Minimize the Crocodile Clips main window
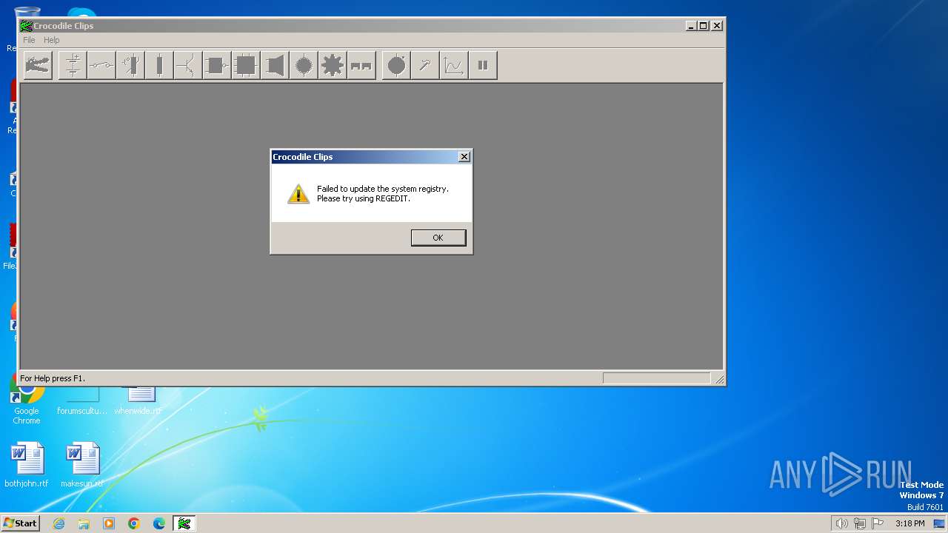Viewport: 948px width, 533px height. coord(692,26)
